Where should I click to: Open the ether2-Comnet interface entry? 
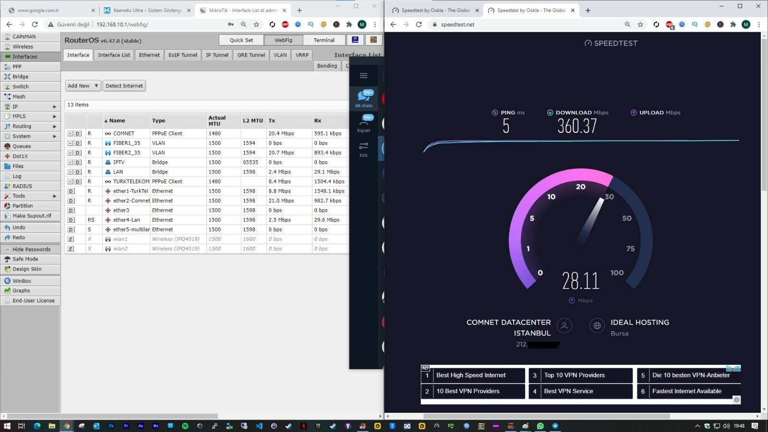tap(132, 201)
